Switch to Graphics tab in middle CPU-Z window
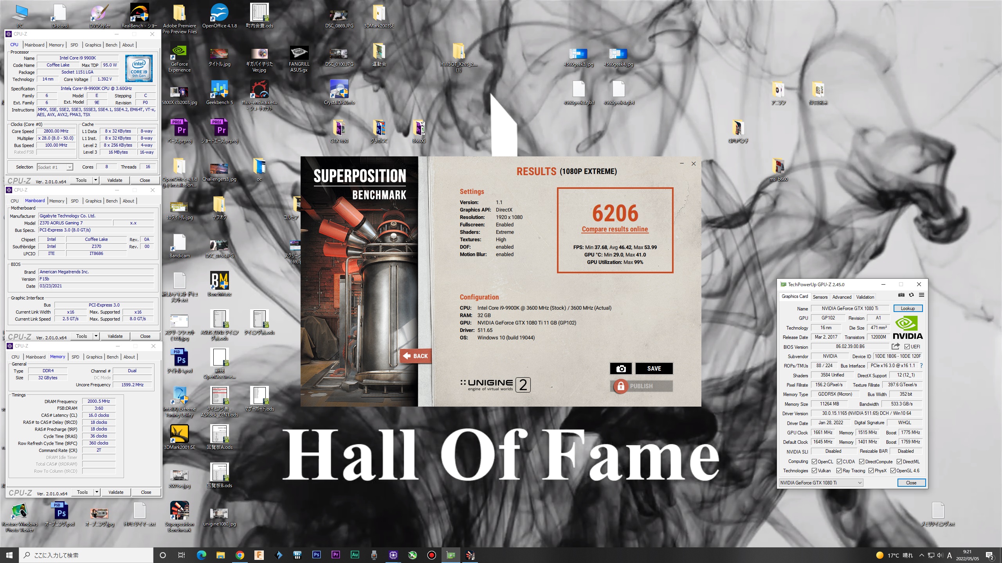The height and width of the screenshot is (563, 1002). pos(93,201)
